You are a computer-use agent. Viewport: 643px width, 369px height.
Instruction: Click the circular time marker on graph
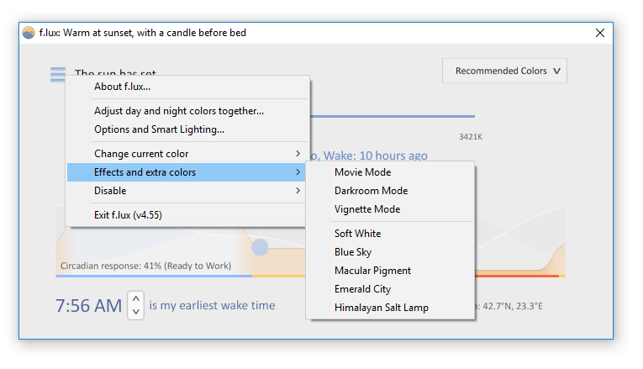pyautogui.click(x=260, y=247)
